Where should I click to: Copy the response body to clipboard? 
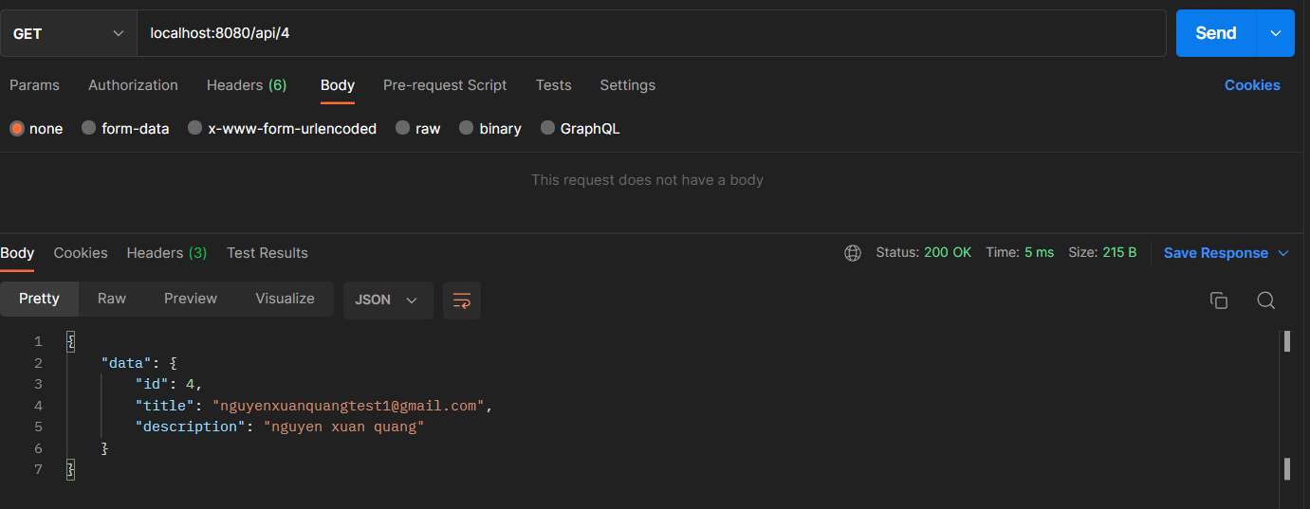tap(1219, 300)
